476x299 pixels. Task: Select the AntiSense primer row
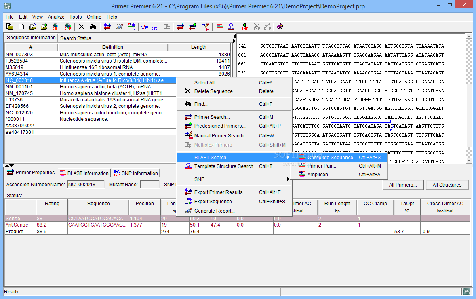238,225
